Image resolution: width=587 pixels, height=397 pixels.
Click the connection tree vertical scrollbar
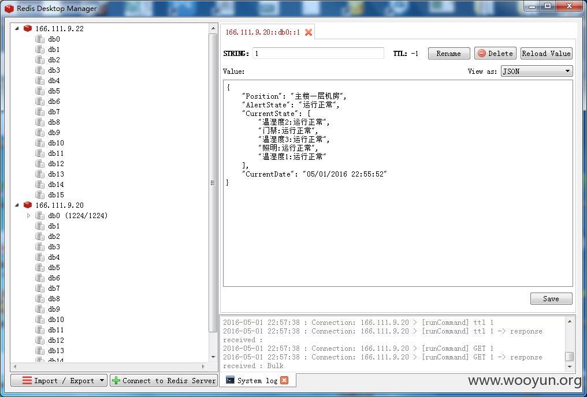(213, 183)
